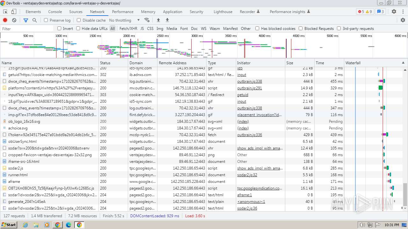Sort by Size column header

[x=299, y=63]
